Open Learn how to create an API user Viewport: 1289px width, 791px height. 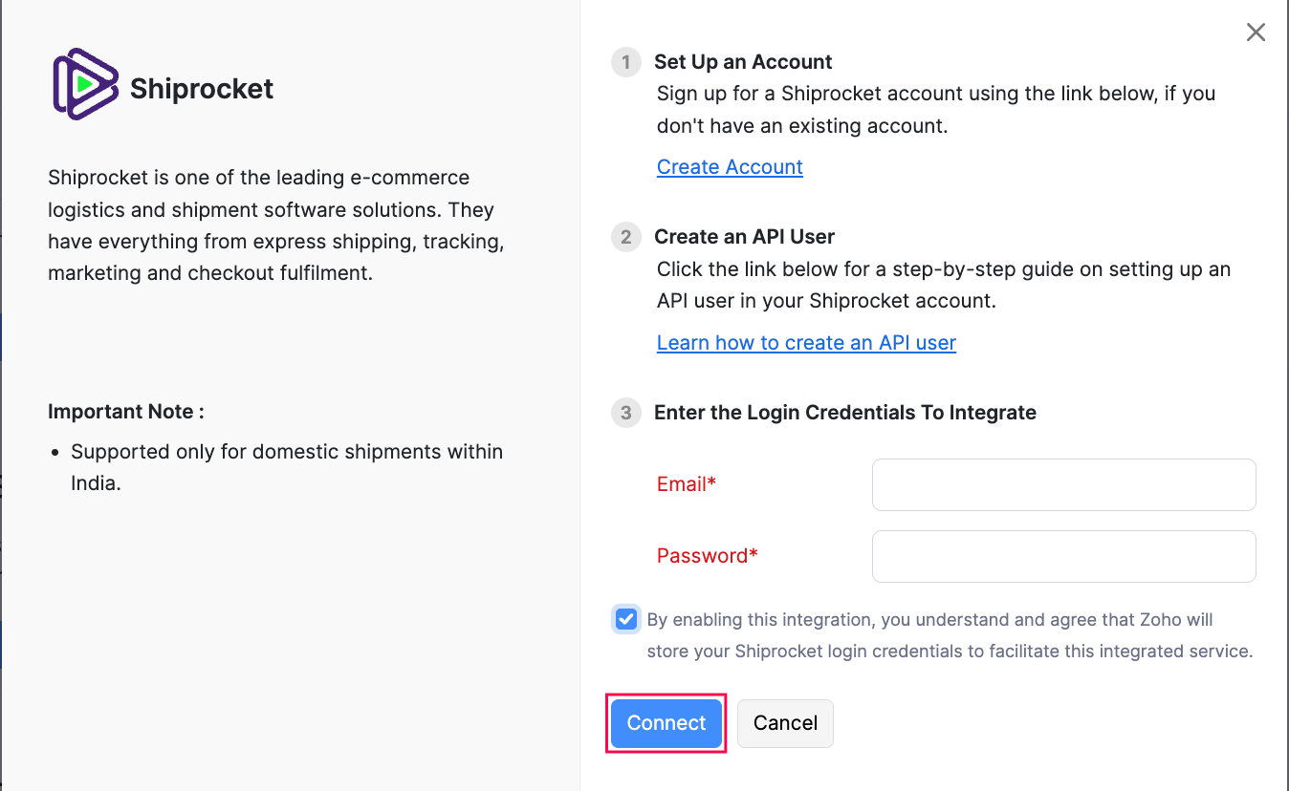point(806,343)
